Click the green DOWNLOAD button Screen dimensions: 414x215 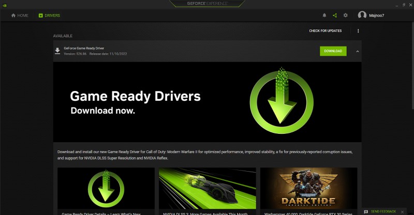(x=333, y=51)
